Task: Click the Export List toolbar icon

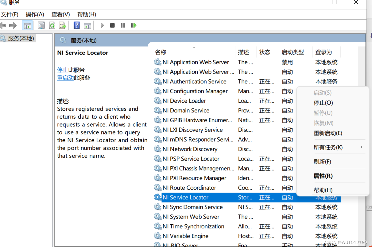Action: (x=63, y=25)
